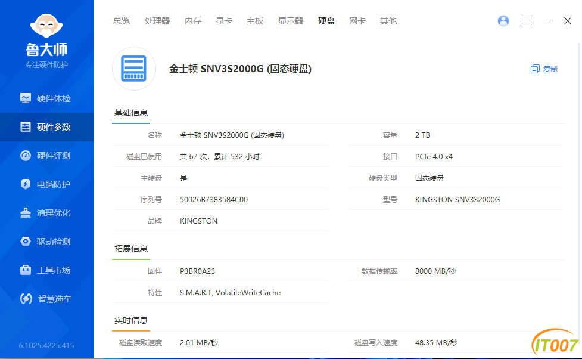Click capacity value 2 TB
This screenshot has width=582, height=359.
click(x=422, y=135)
